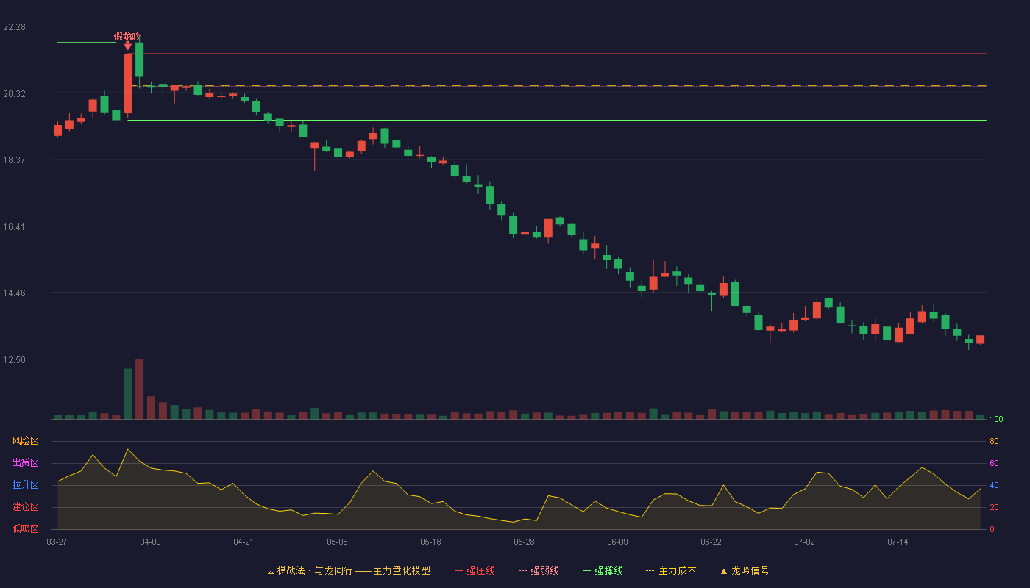Toggle the 强撑线 legend entry
This screenshot has height=588, width=1030.
pyautogui.click(x=603, y=570)
